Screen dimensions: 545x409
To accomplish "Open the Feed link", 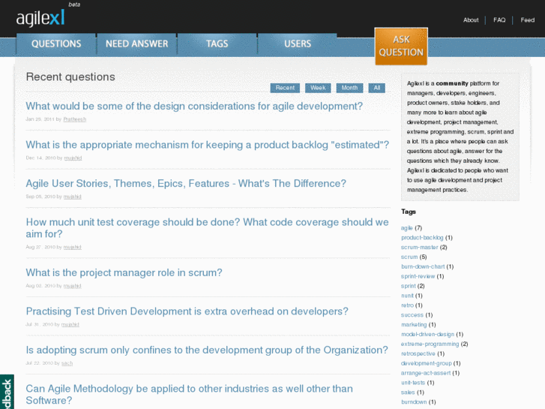I will 527,20.
